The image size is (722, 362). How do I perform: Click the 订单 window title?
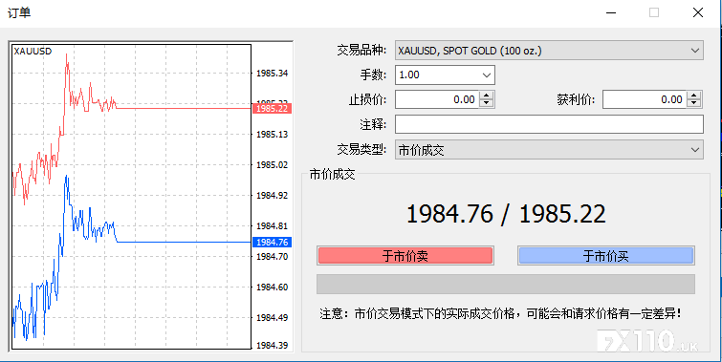coord(19,12)
